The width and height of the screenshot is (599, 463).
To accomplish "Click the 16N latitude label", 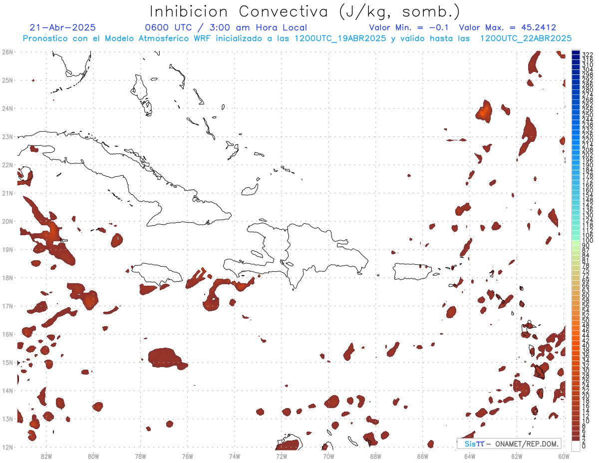I will click(x=7, y=334).
